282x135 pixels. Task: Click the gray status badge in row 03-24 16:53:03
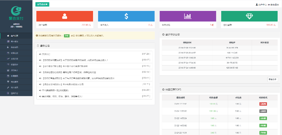(263, 111)
